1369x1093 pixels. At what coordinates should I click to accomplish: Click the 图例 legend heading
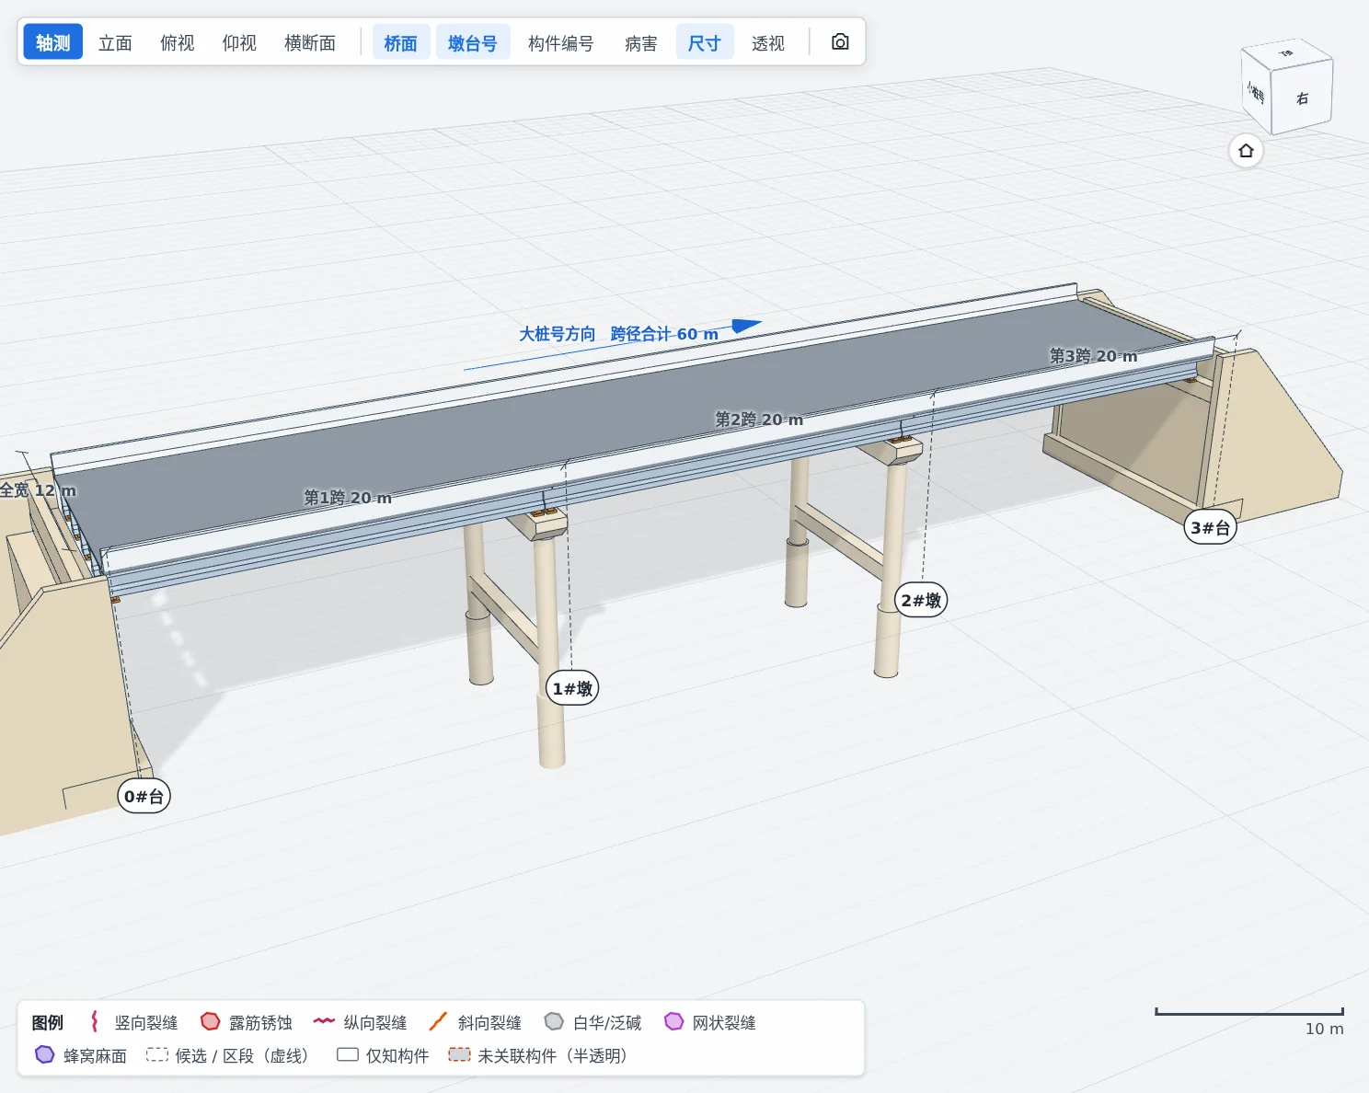coord(48,1022)
